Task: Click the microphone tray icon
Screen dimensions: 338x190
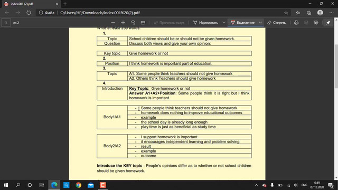Action: click(x=272, y=185)
